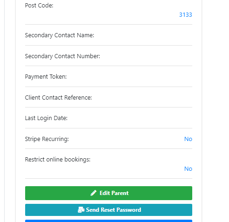Click the blue button below Send Reset Password
This screenshot has width=229, height=222.
[108, 221]
